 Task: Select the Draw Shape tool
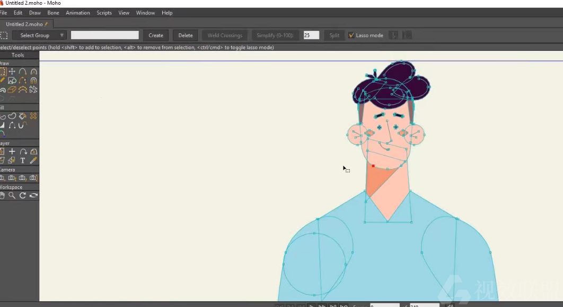12,80
